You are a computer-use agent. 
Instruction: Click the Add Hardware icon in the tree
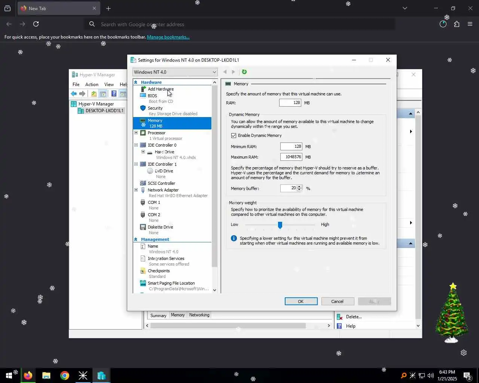tap(143, 89)
